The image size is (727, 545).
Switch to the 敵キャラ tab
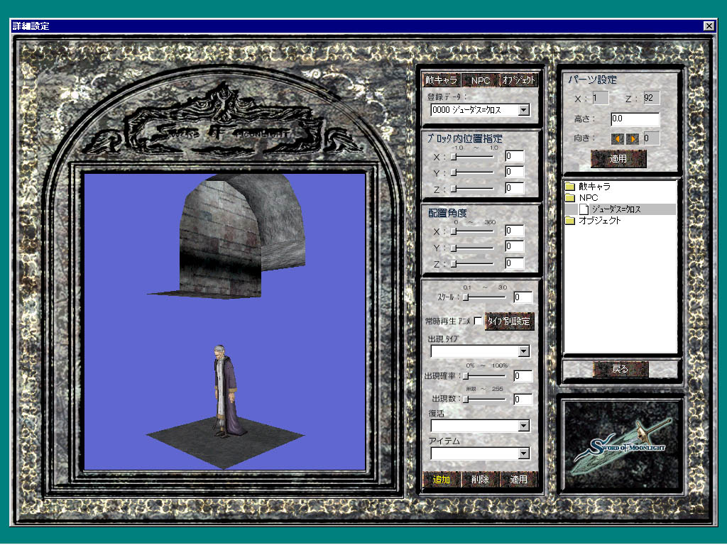point(441,80)
